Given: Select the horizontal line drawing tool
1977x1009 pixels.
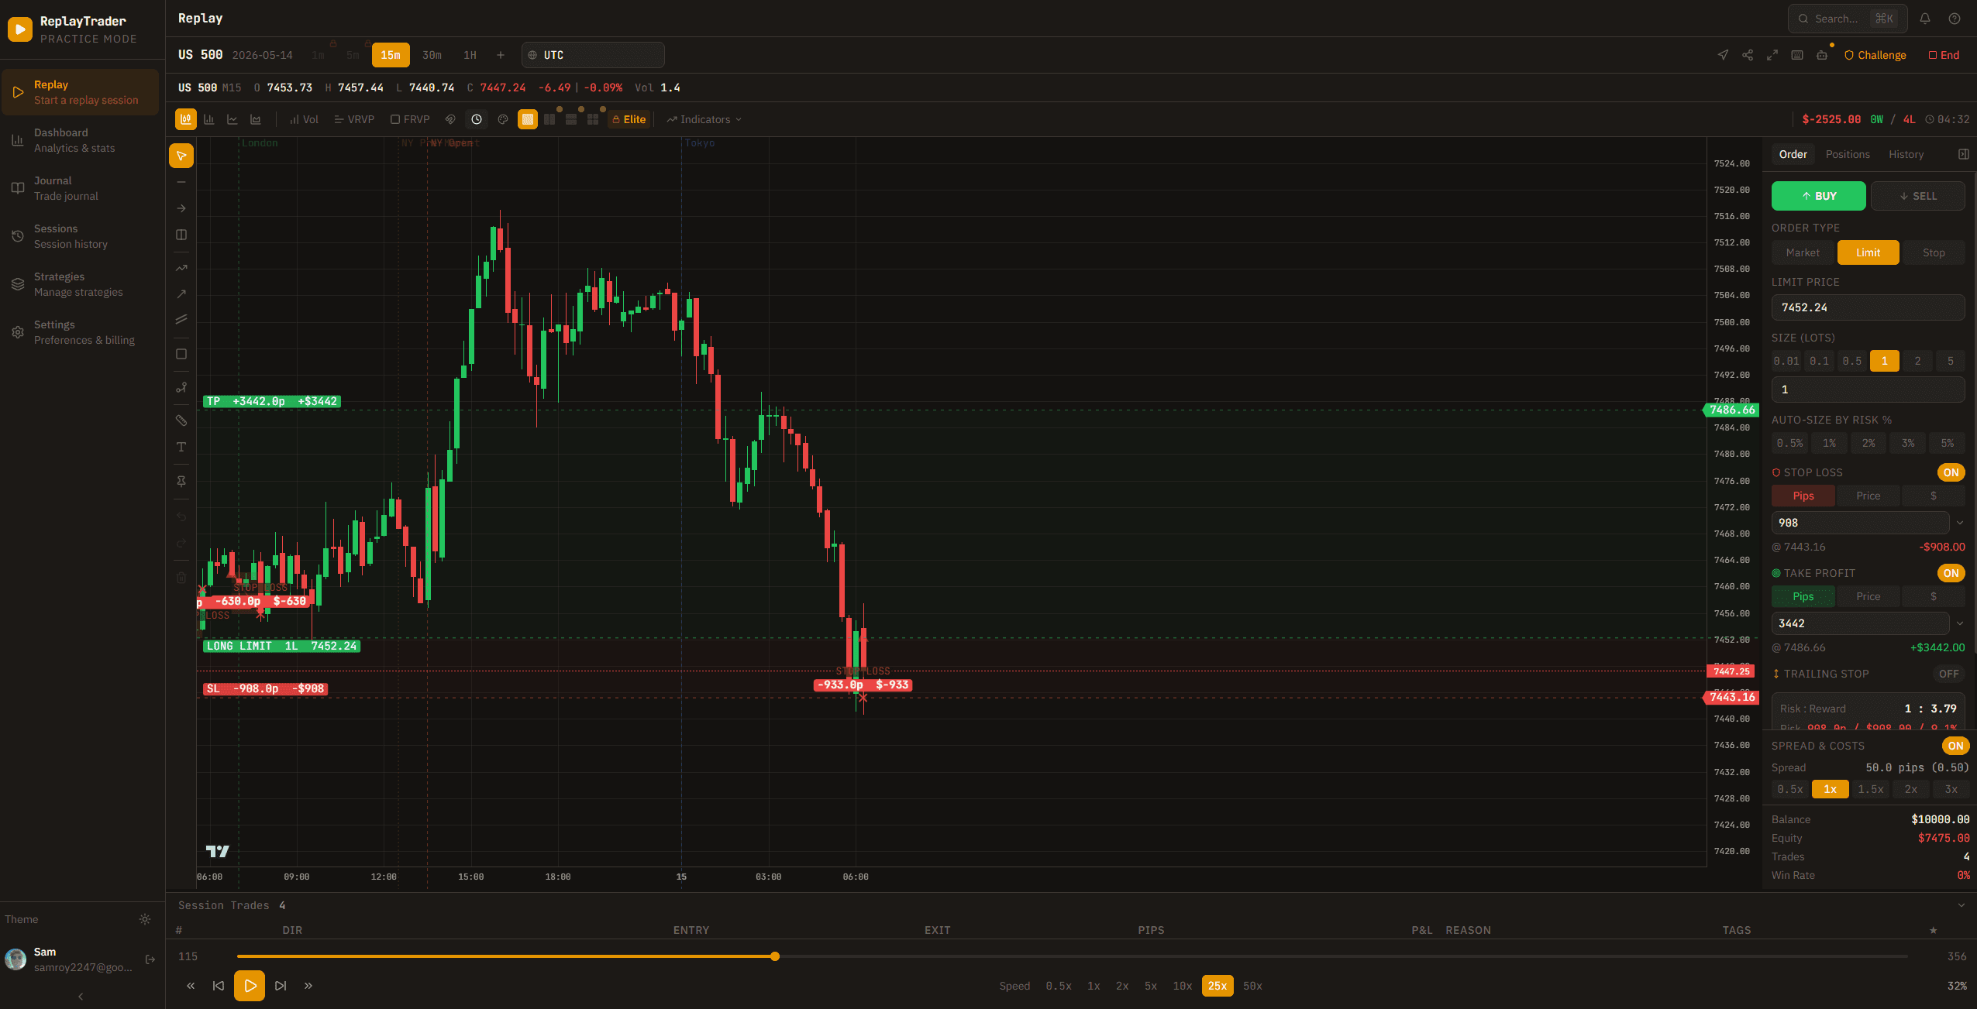Looking at the screenshot, I should 181,182.
